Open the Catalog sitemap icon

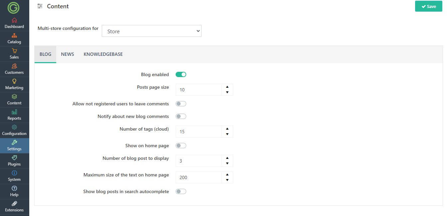tap(14, 36)
